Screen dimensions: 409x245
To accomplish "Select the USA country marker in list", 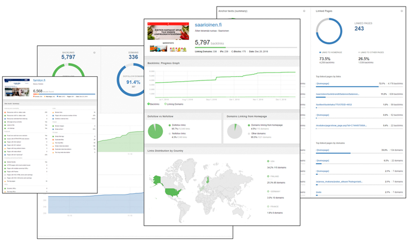I will (268, 161).
